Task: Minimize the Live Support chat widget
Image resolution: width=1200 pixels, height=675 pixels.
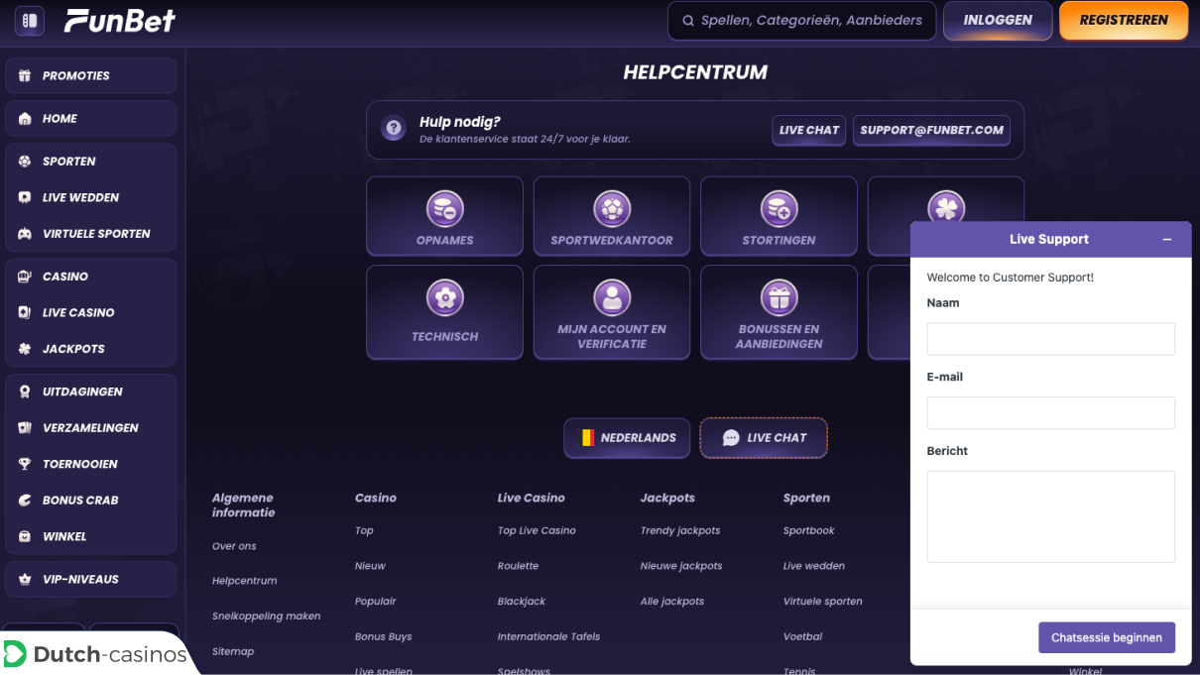Action: pos(1167,240)
